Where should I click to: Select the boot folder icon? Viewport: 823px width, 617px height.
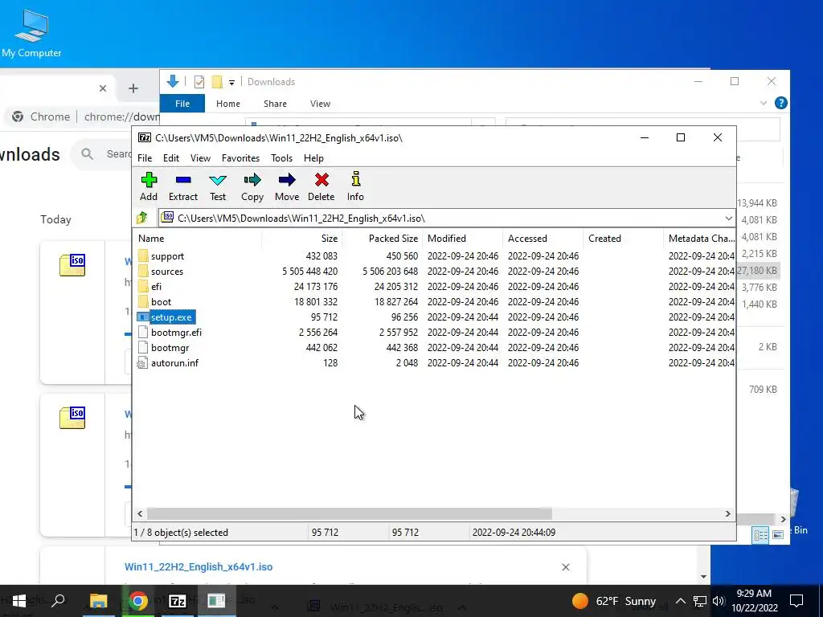(143, 302)
